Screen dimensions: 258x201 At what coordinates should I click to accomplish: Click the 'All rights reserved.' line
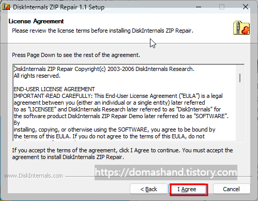pos(37,76)
